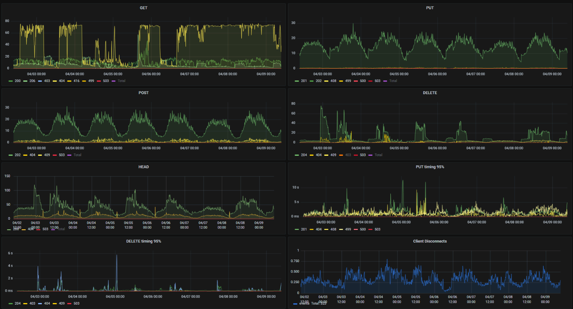
Task: Toggle the 409 series in DELETE legend
Action: 333,155
